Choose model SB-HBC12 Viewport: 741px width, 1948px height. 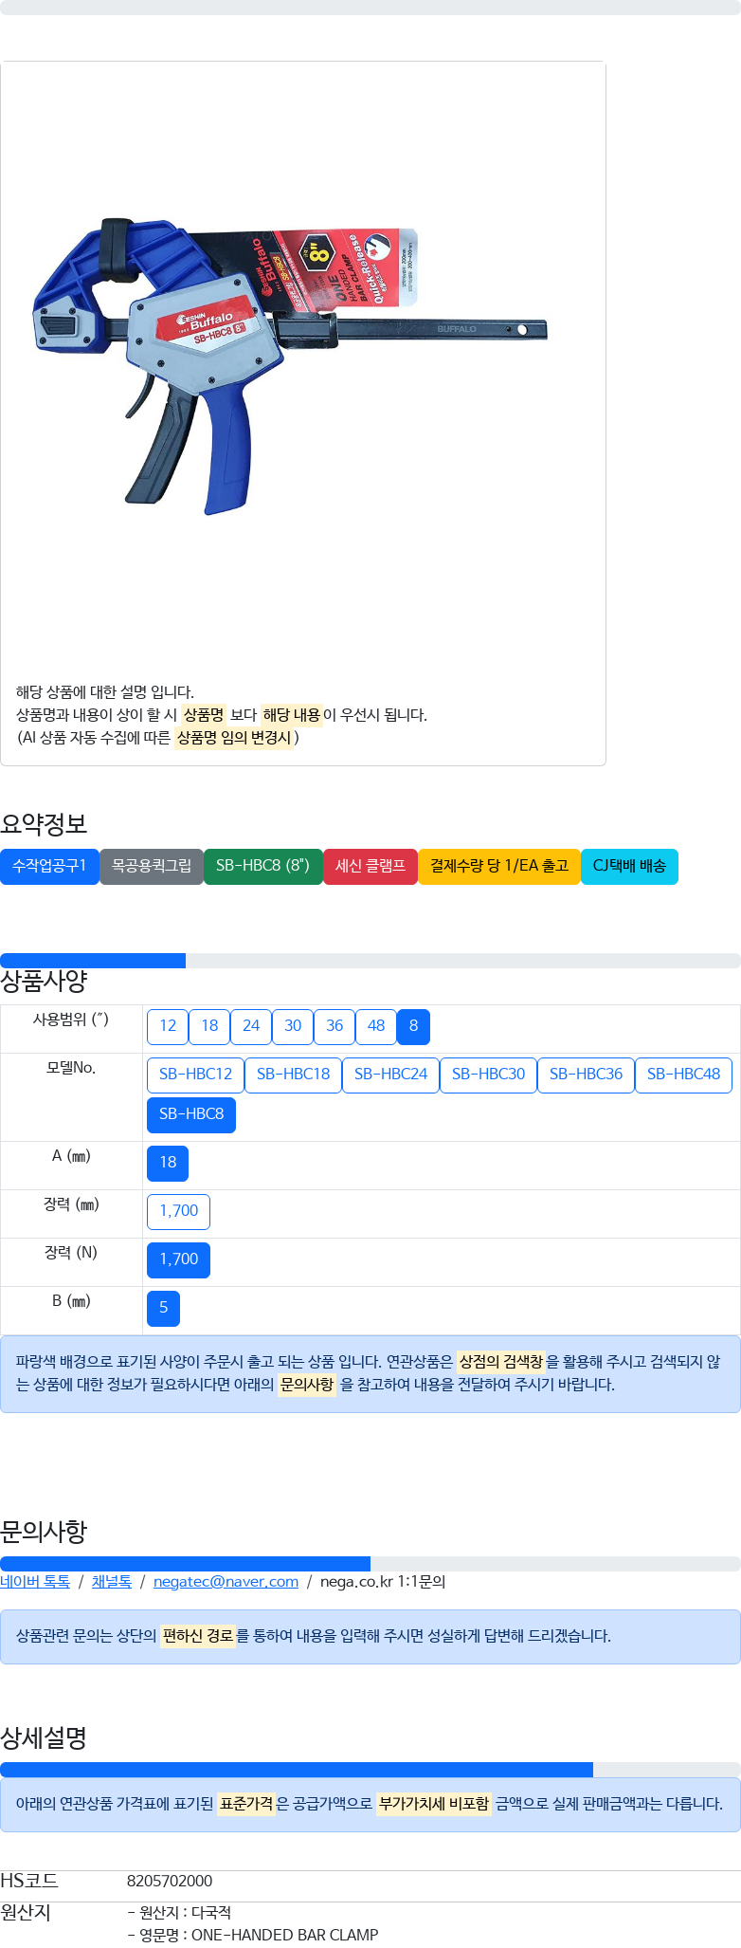click(195, 1075)
